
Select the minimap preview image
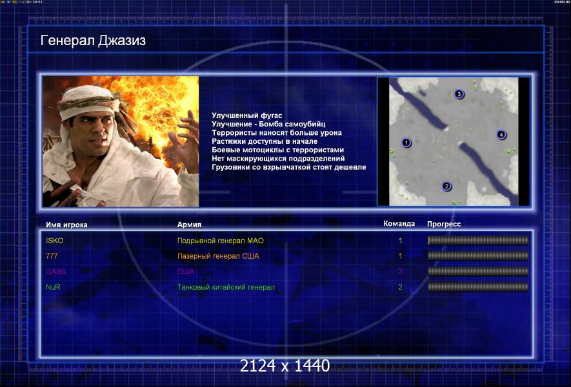coord(454,142)
